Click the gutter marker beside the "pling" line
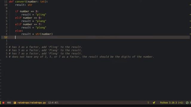The width and height of the screenshot is (191, 107). (190, 15)
